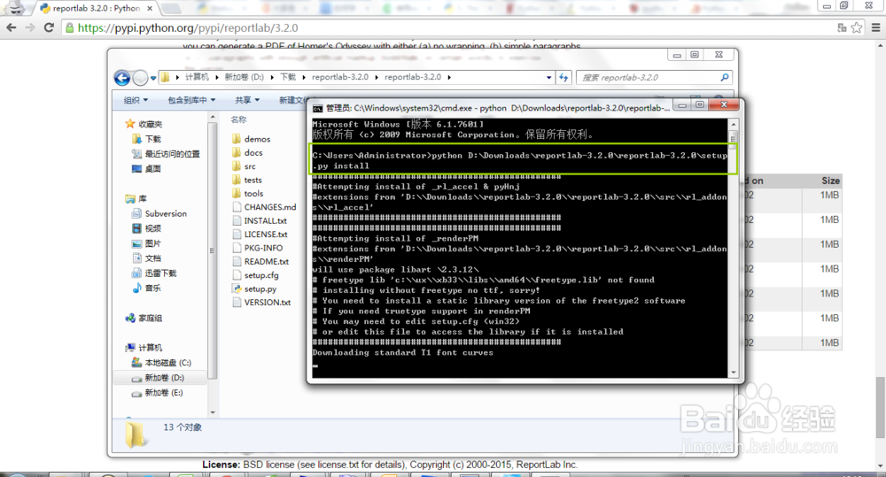Select the README.txt file
This screenshot has height=477, width=886.
[x=260, y=261]
